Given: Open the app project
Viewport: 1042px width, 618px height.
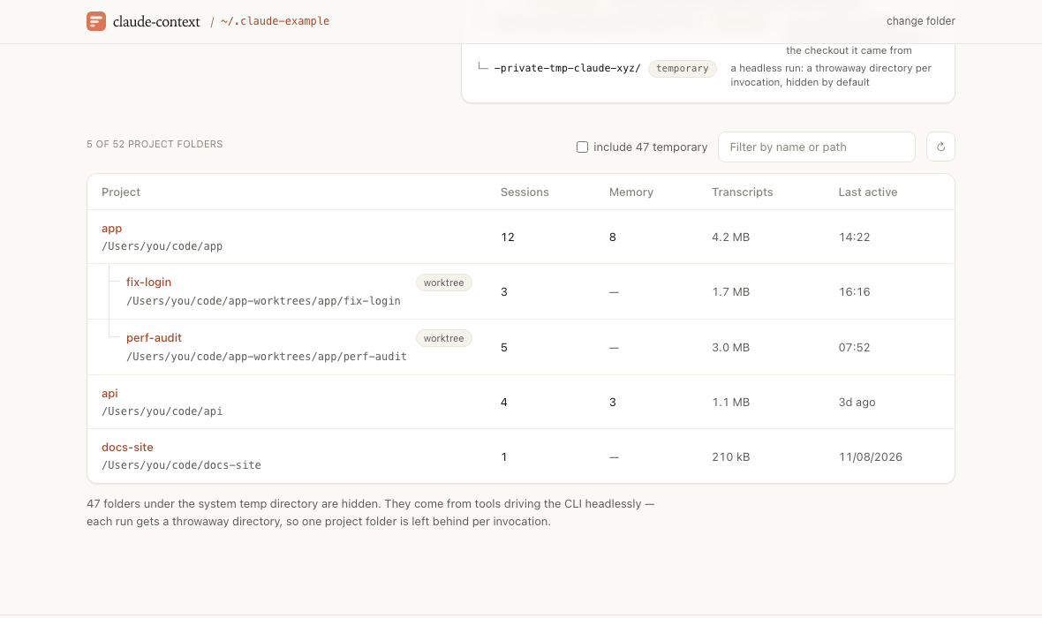Looking at the screenshot, I should [111, 228].
